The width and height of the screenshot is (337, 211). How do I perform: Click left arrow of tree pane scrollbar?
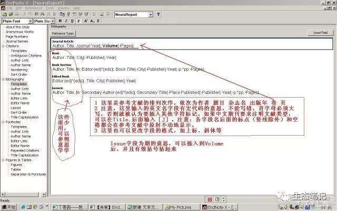pos(3,195)
